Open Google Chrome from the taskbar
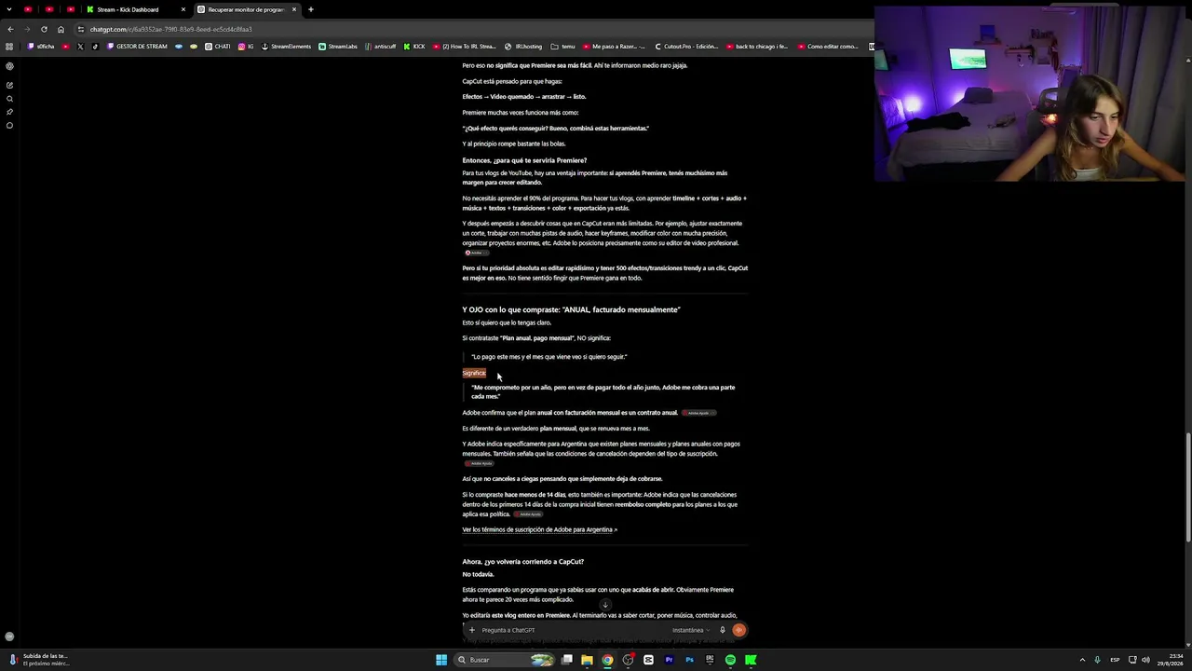1192x671 pixels. (x=607, y=660)
